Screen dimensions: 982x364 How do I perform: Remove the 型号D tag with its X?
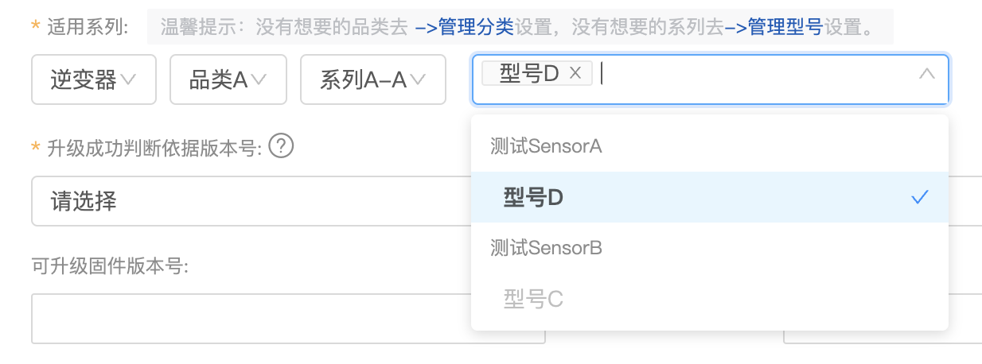(x=576, y=73)
